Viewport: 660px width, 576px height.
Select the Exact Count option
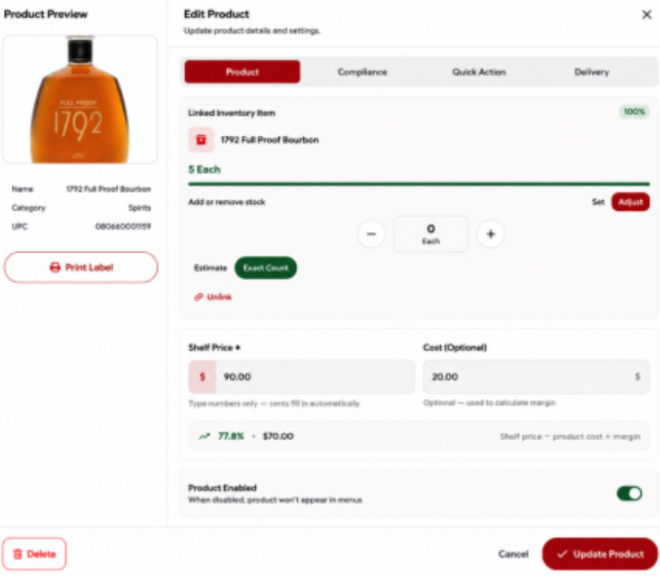point(265,268)
